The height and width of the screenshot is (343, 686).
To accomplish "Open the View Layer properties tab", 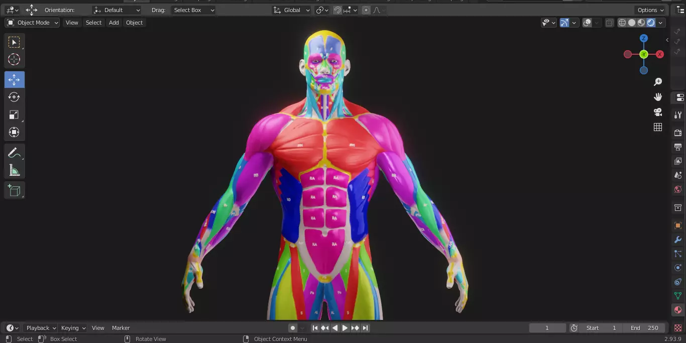I will click(678, 161).
